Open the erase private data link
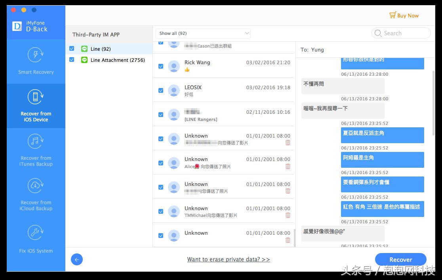This screenshot has height=280, width=442. 229,259
